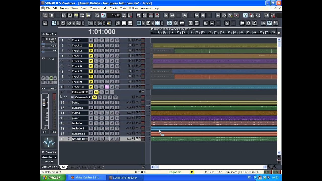
Task: Click the red S un-solo toolbar icon
Action: point(236,15)
